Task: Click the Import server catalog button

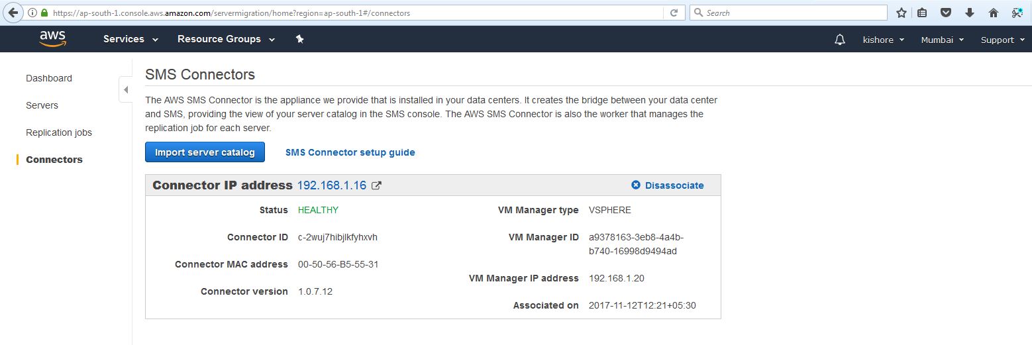Action: (x=205, y=152)
